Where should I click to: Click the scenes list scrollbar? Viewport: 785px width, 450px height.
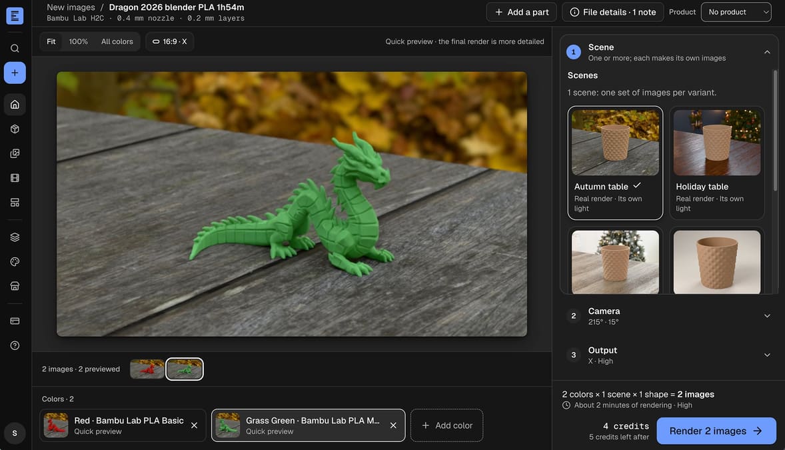(x=775, y=130)
